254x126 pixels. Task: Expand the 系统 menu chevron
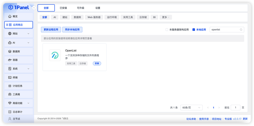[29, 69]
